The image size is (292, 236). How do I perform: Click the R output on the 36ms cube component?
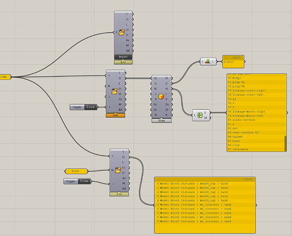(166, 115)
